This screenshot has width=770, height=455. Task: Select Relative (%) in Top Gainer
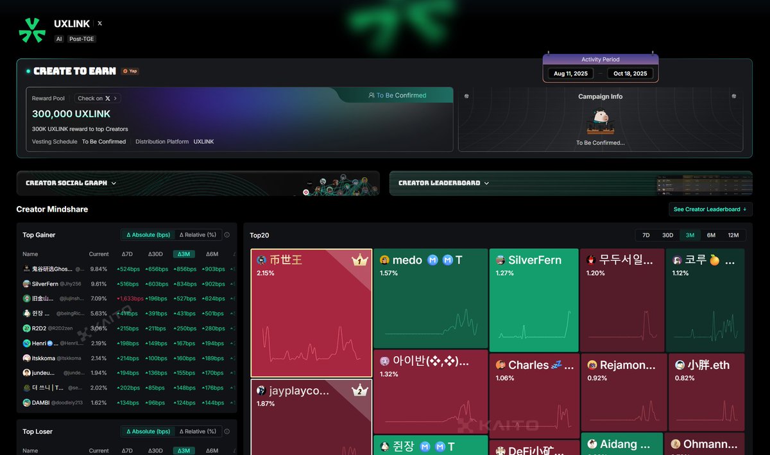click(198, 235)
